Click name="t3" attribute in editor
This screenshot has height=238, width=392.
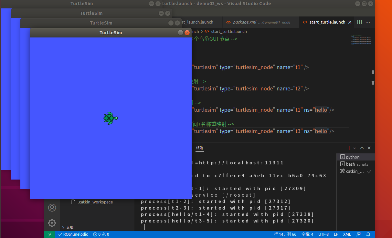[290, 131]
